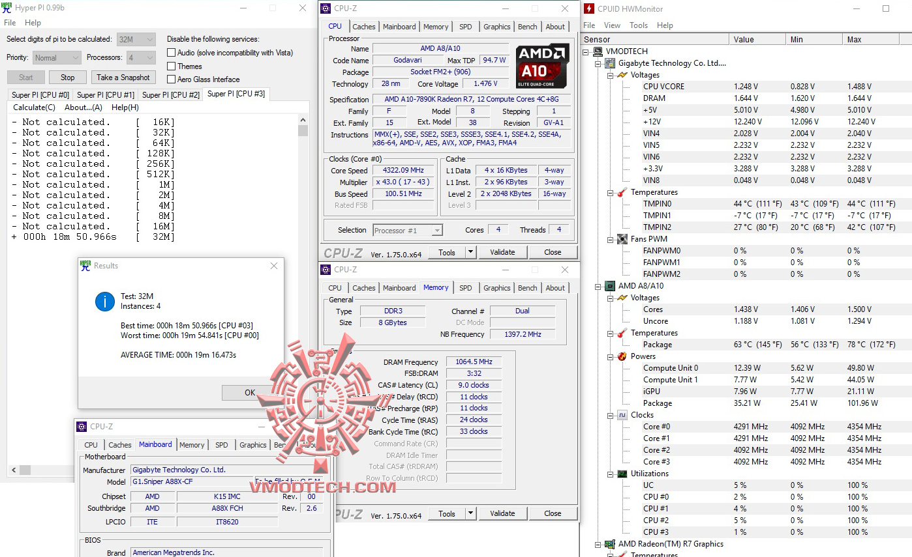Open the Calculate(C) menu in Super PI
This screenshot has height=557, width=912.
coord(34,107)
